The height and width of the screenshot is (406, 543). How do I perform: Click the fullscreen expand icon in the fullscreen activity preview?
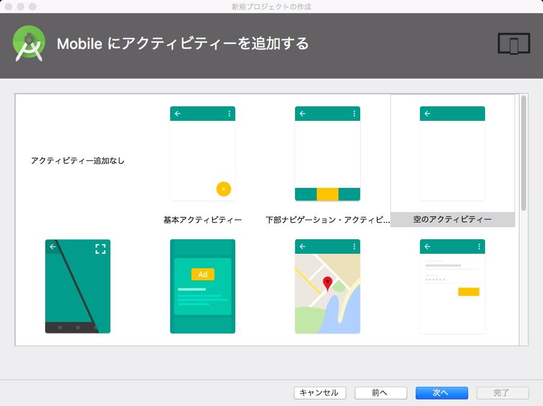pos(100,247)
